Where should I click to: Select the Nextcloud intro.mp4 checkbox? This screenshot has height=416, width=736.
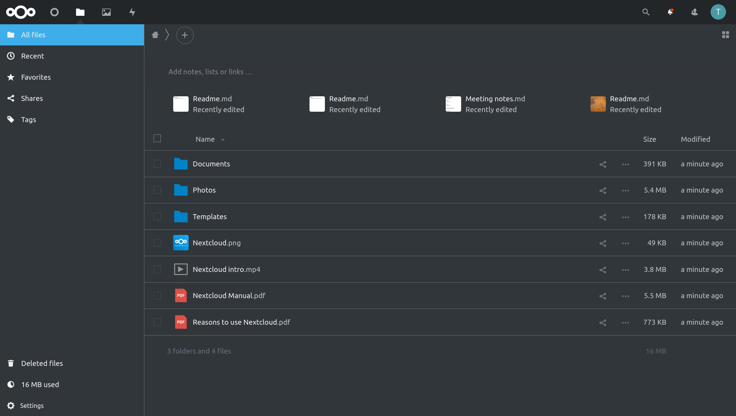pyautogui.click(x=157, y=269)
